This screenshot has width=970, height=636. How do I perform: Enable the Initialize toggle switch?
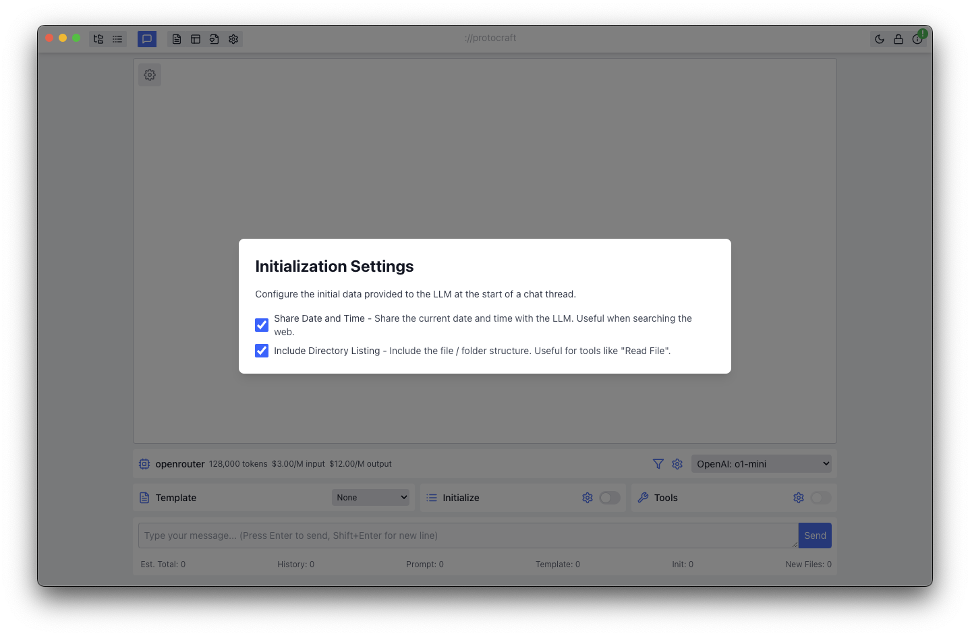[x=610, y=498]
